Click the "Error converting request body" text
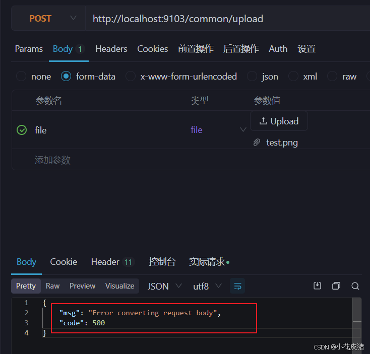Screen dimensions: 370x354 (153, 313)
